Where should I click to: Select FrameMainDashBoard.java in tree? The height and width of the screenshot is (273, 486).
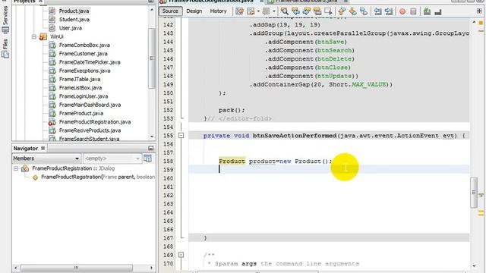point(90,105)
